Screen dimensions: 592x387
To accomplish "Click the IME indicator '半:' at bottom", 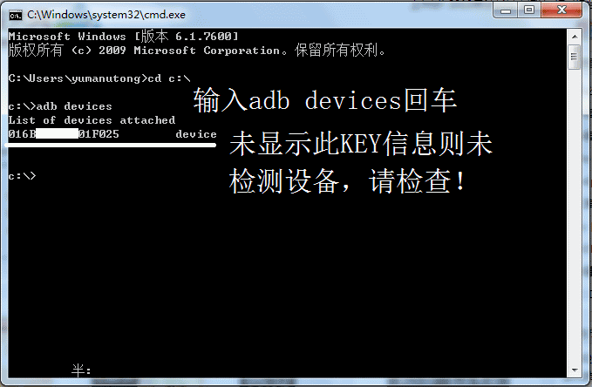I will (81, 370).
